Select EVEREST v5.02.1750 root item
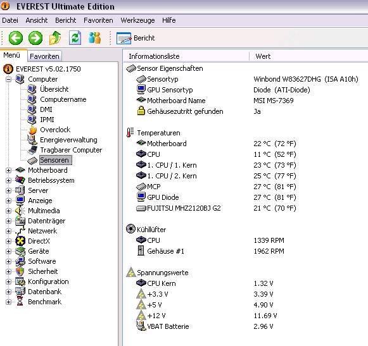This screenshot has height=346, width=368. [x=48, y=69]
